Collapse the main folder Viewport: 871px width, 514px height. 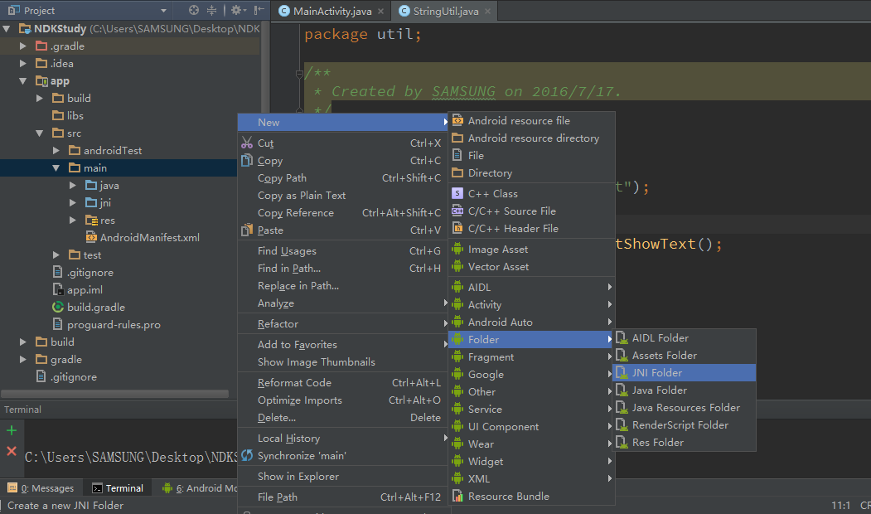56,167
